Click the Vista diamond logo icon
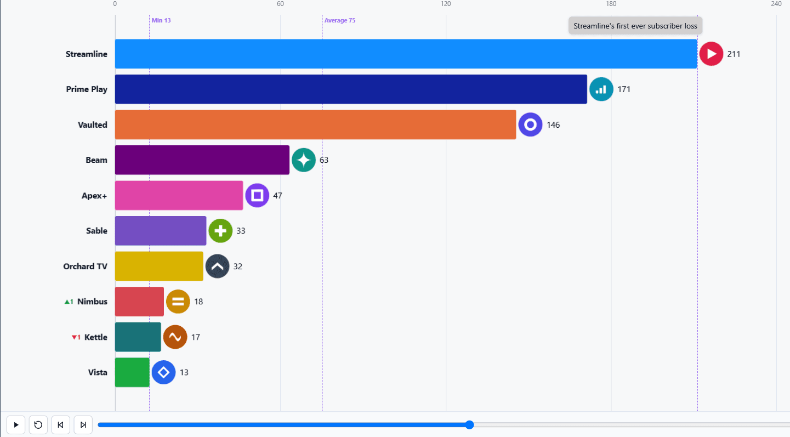 163,372
